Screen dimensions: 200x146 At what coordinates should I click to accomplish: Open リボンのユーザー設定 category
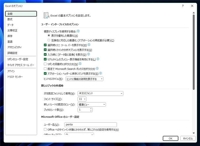21,59
